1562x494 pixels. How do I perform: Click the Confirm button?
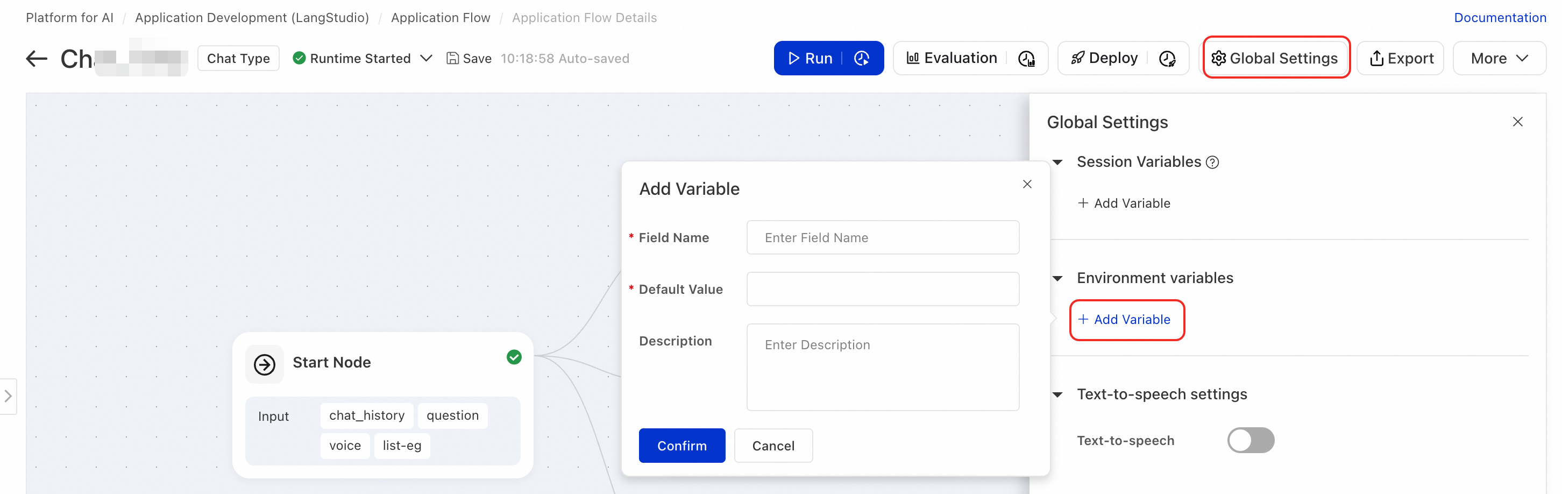coord(681,446)
